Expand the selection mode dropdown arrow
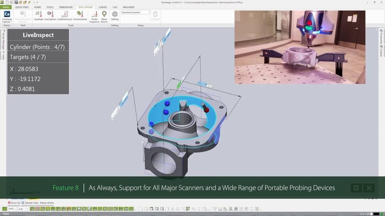This screenshot has width=385, height=216. click(209, 209)
